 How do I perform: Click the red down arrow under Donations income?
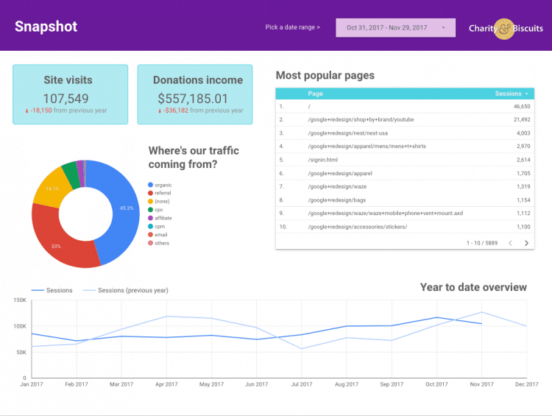click(160, 111)
